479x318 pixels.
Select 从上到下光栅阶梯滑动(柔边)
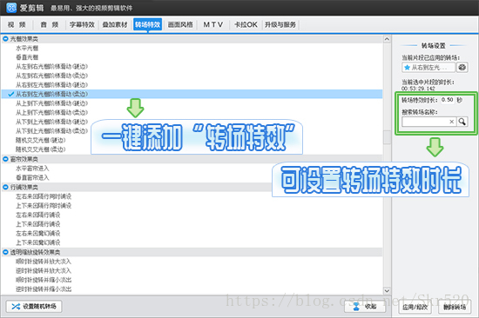[x=51, y=112]
